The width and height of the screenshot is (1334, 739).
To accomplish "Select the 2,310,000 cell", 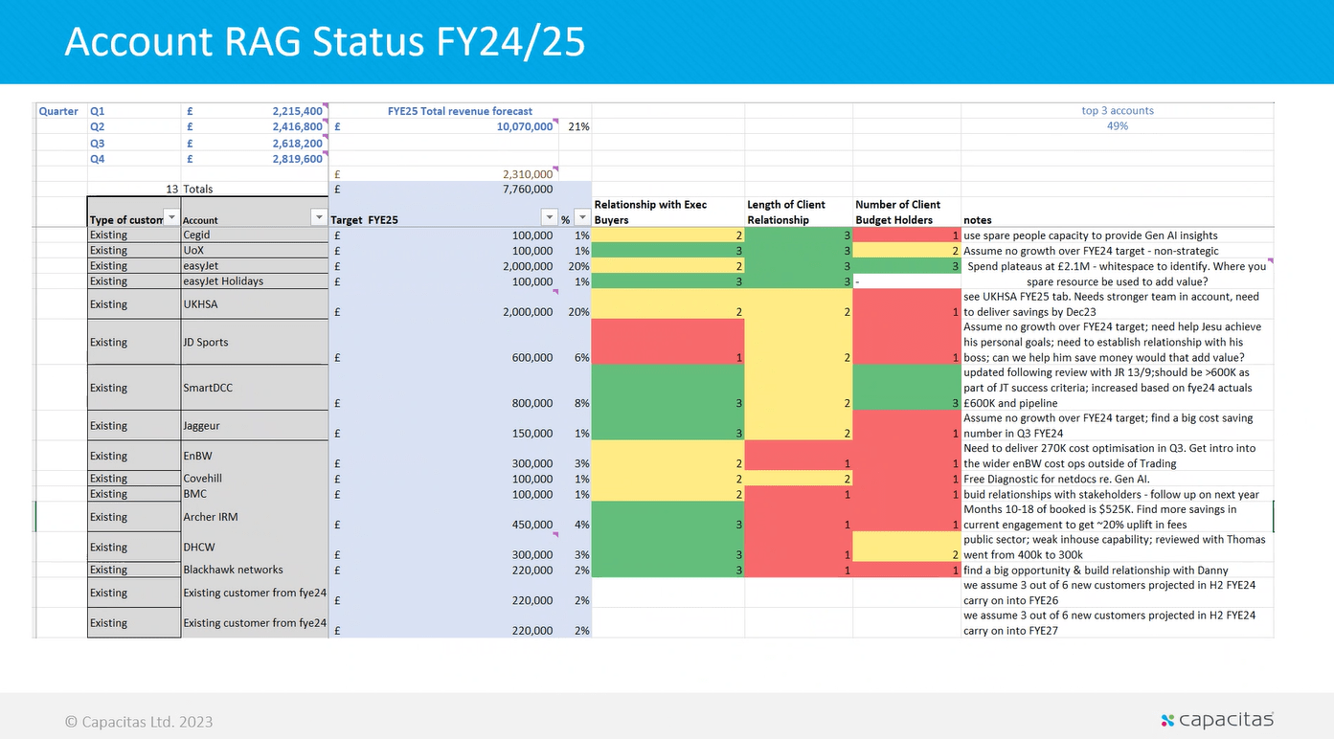I will click(444, 174).
